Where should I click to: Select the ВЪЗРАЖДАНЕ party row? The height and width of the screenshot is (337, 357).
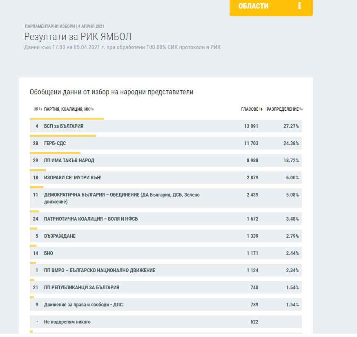point(166,236)
